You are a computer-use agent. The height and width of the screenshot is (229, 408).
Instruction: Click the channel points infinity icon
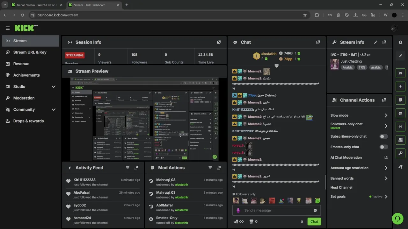click(239, 221)
